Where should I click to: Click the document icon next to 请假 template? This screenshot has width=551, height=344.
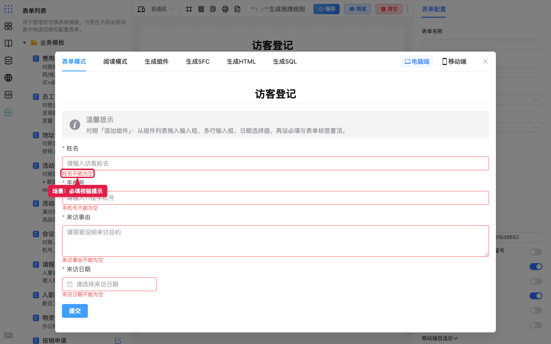pos(36,264)
